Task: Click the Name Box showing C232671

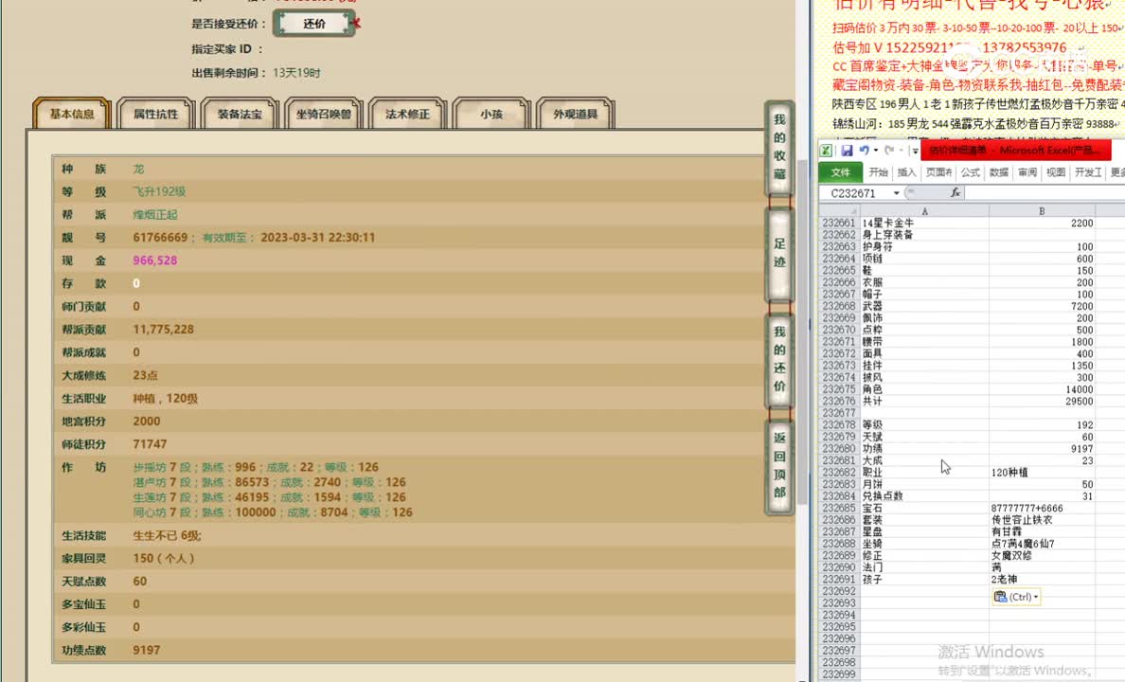Action: tap(855, 193)
